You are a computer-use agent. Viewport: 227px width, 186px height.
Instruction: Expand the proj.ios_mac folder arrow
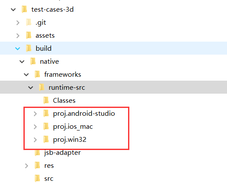coord(35,127)
